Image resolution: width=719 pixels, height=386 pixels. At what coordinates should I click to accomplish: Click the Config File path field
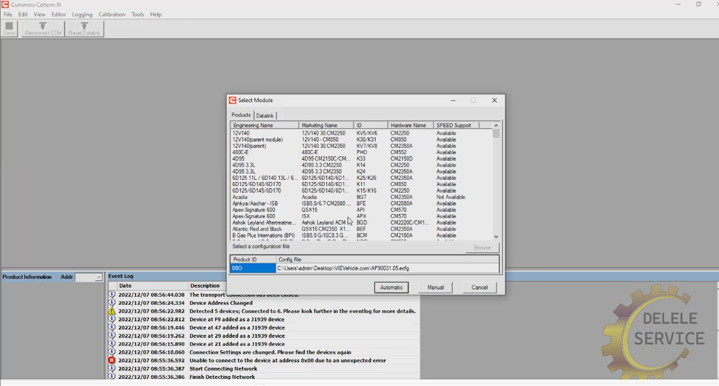pos(386,268)
